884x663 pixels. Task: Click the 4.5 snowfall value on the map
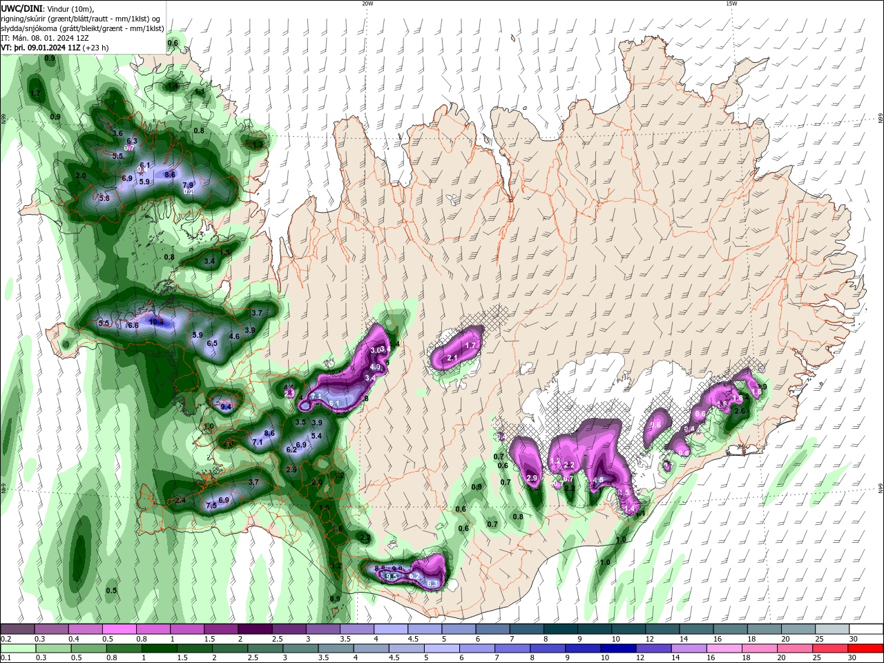(x=599, y=480)
